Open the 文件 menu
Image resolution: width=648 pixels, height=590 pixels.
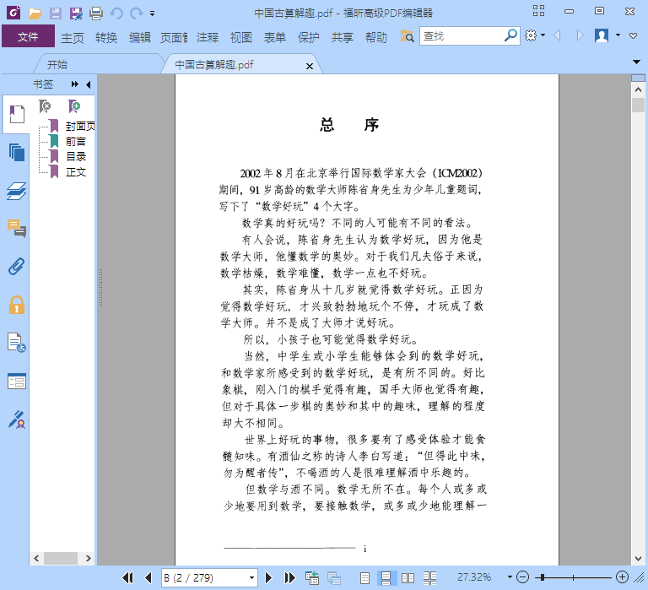28,36
